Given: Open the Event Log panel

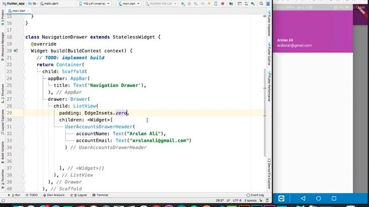Looking at the screenshot, I should 255,195.
